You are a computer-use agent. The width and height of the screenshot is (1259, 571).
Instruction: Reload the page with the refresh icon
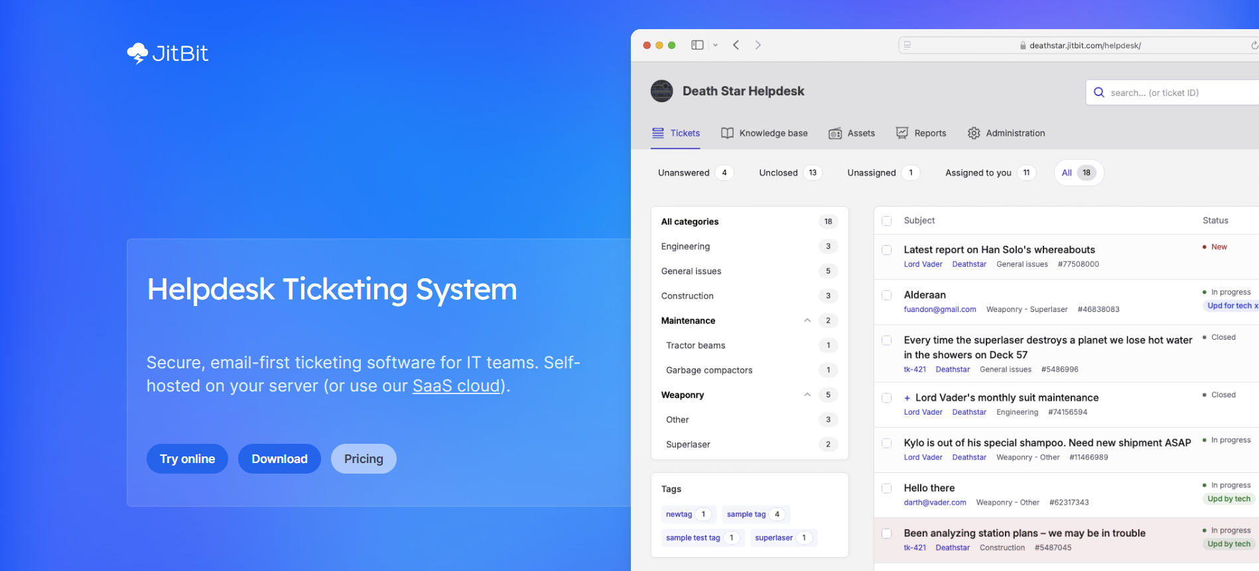pyautogui.click(x=1254, y=46)
